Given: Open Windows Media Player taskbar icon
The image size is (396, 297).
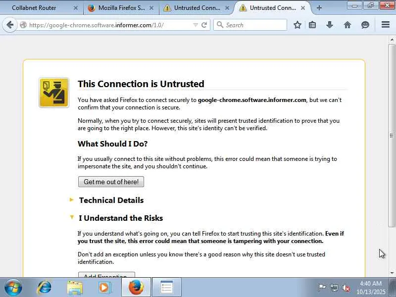Looking at the screenshot, I should 104,288.
